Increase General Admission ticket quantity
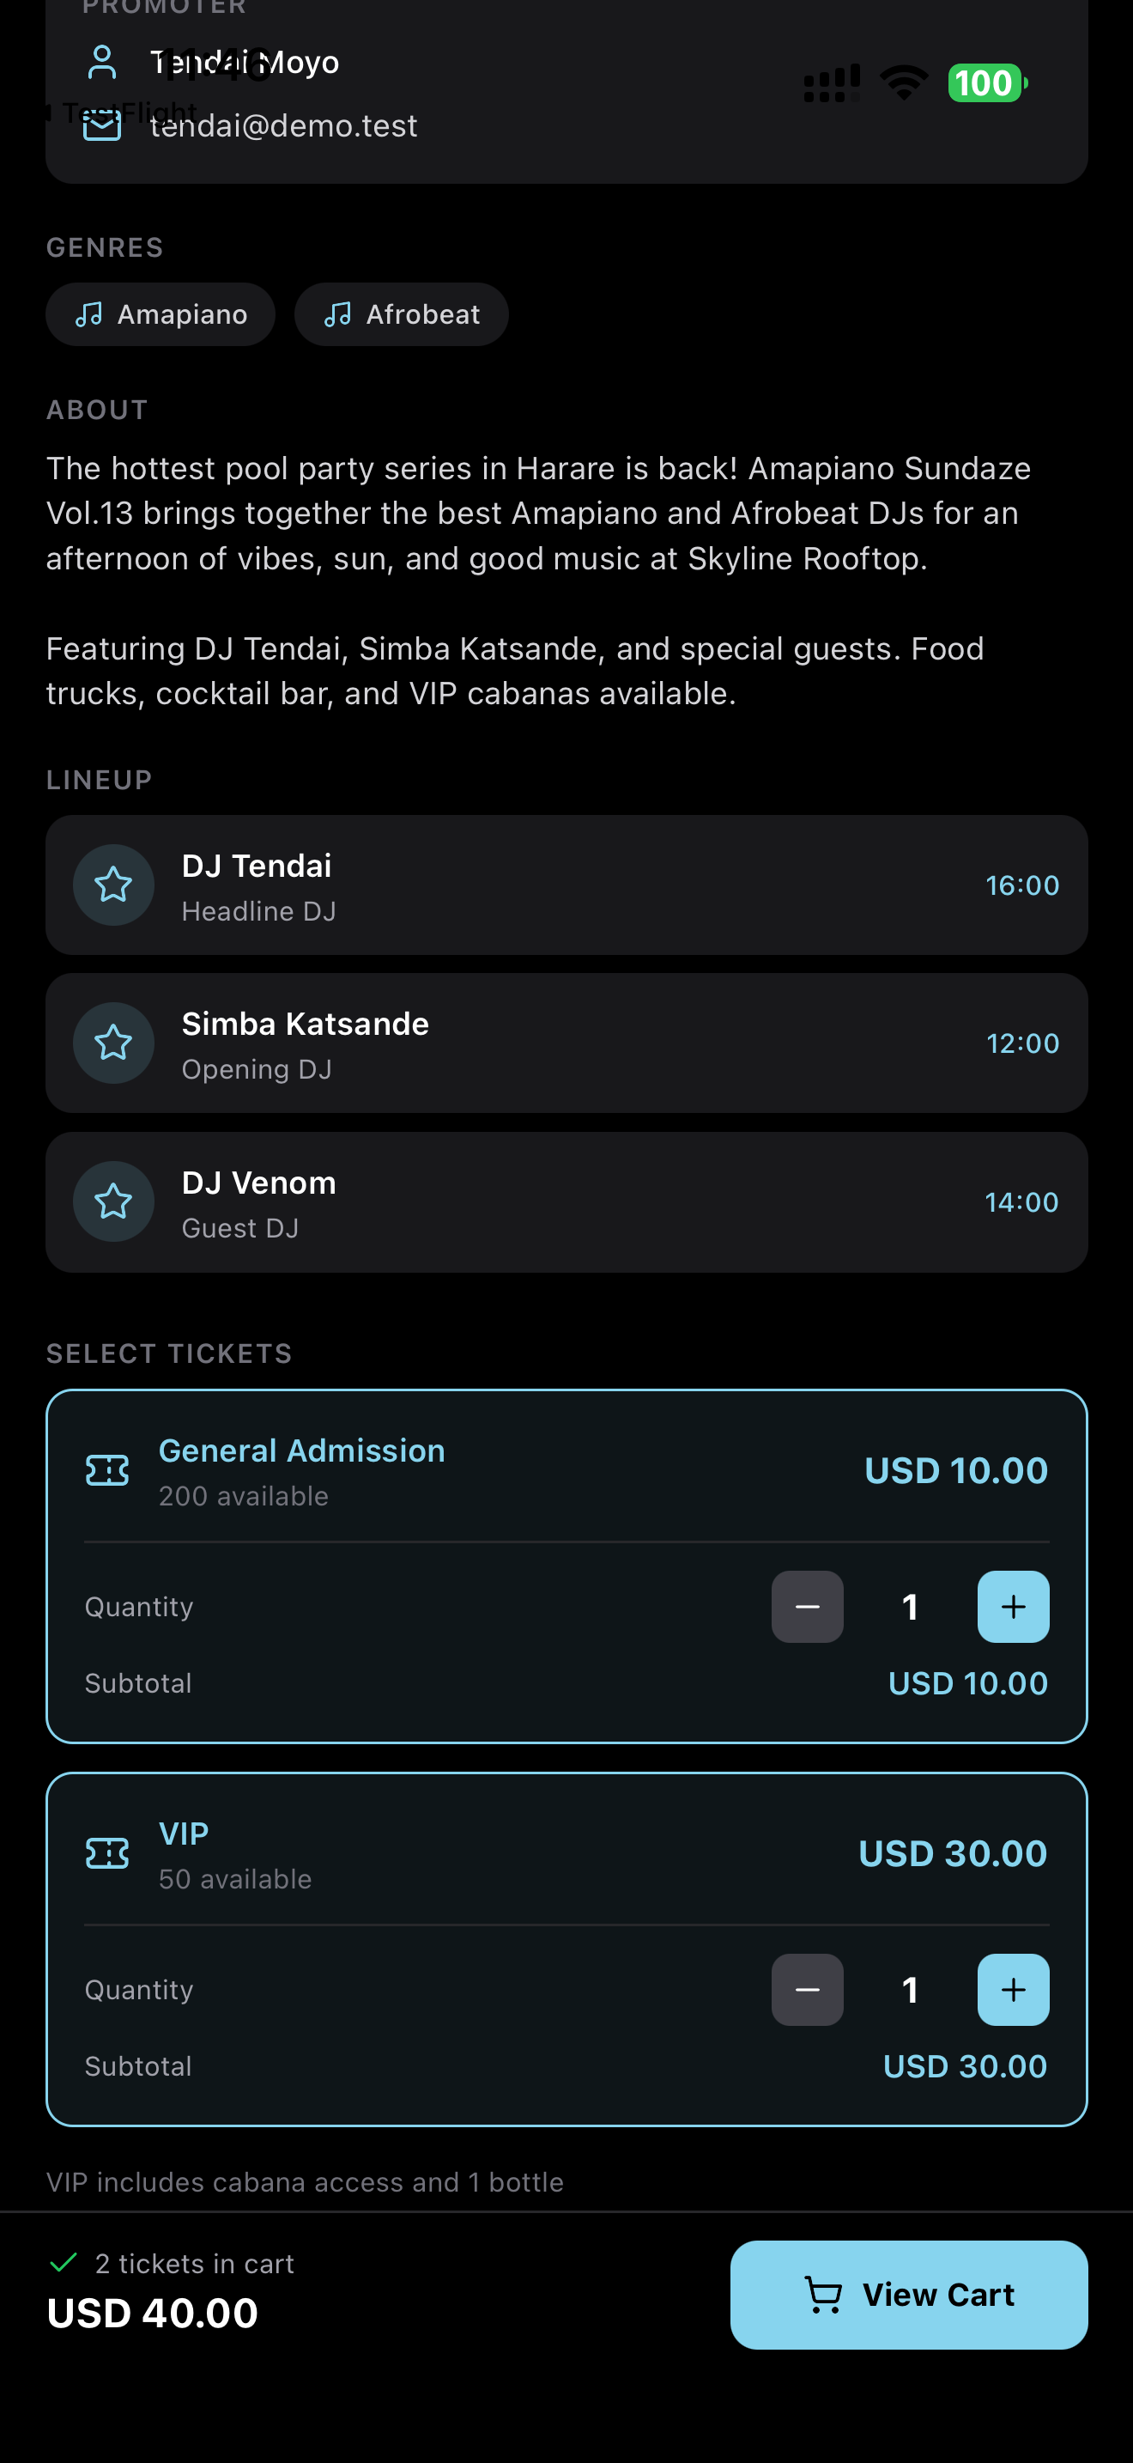Image resolution: width=1133 pixels, height=2463 pixels. [1013, 1606]
